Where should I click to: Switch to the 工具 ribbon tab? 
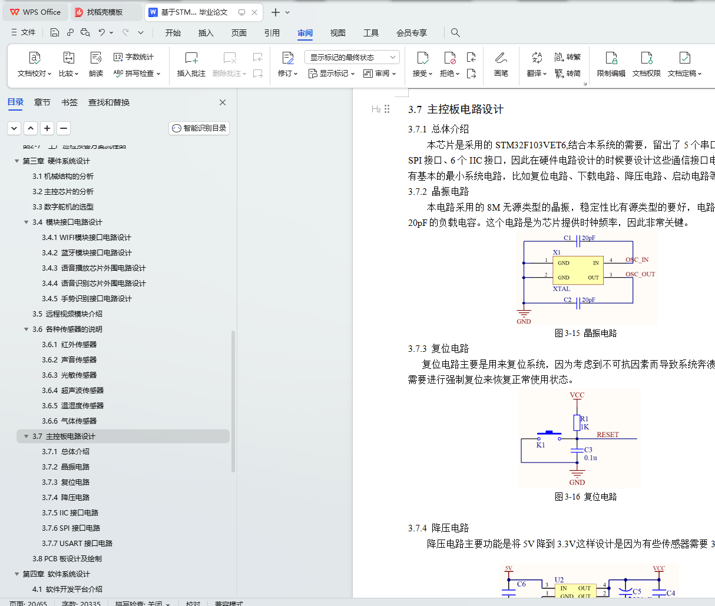tap(371, 33)
